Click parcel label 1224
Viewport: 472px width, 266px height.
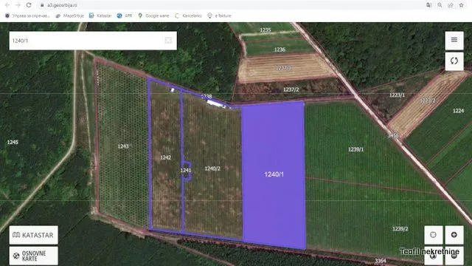coord(458,111)
